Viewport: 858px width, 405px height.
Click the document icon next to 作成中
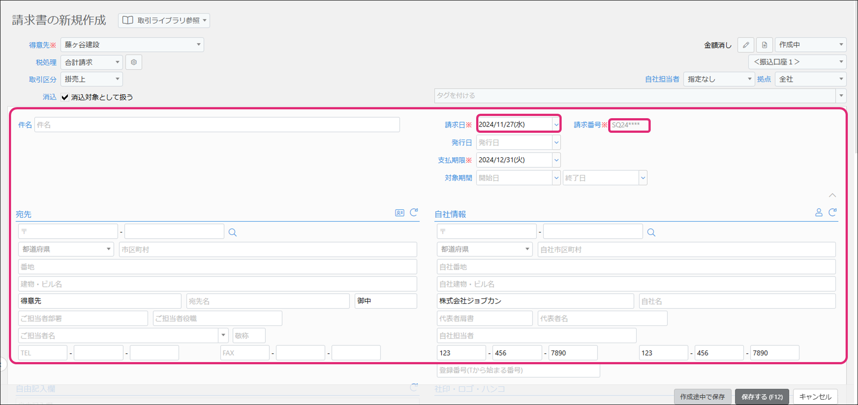(x=765, y=45)
